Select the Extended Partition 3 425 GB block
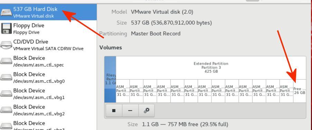Viewport: 312px width, 130px height. coord(211,68)
